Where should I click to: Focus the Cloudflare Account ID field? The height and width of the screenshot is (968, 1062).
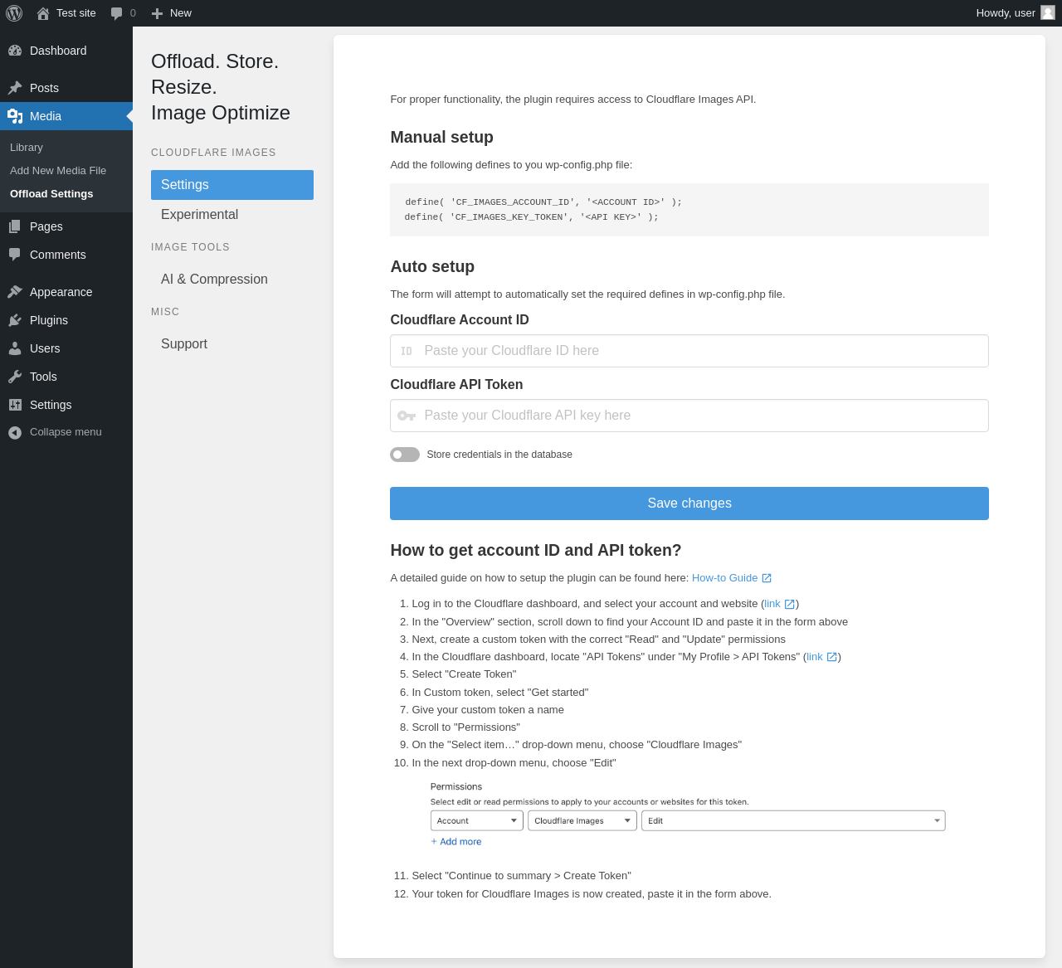click(x=689, y=351)
